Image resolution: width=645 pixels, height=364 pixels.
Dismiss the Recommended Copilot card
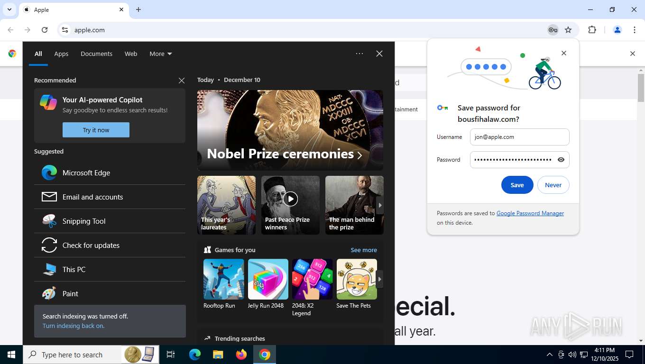point(182,81)
